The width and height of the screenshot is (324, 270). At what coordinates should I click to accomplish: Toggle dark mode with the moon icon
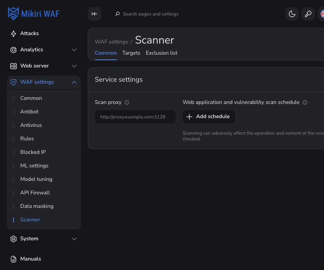(292, 14)
